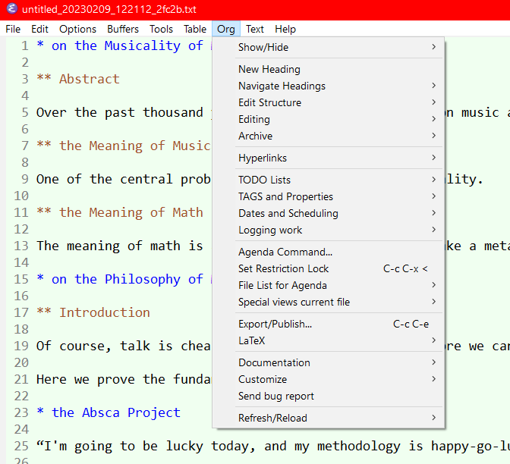This screenshot has height=464, width=510.
Task: Click the Emacs icon in title bar
Action: [11, 9]
